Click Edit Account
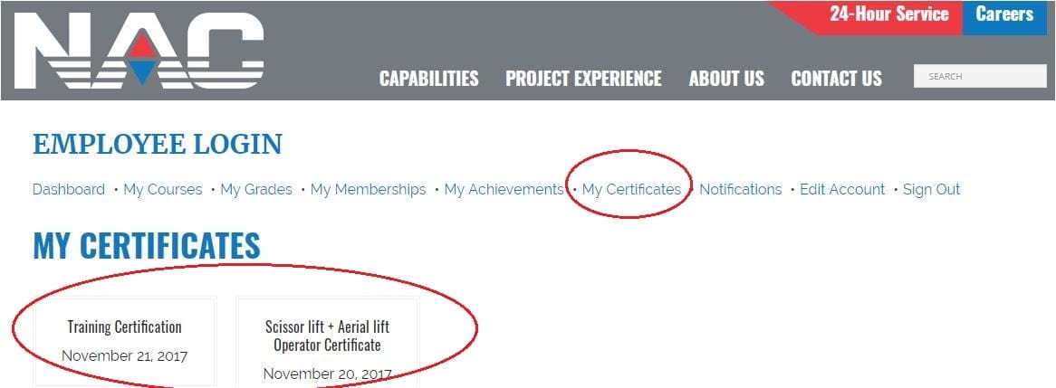 click(x=842, y=190)
